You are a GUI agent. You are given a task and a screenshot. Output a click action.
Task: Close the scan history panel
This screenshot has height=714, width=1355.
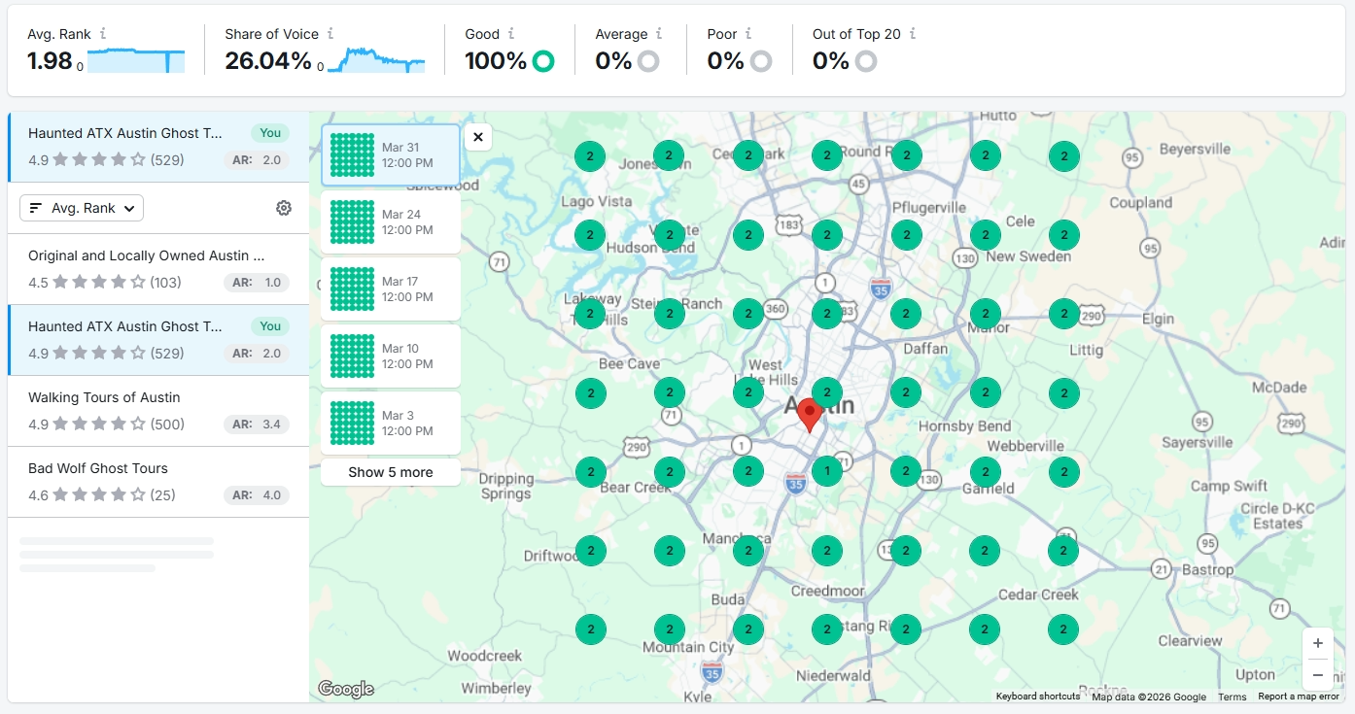477,137
